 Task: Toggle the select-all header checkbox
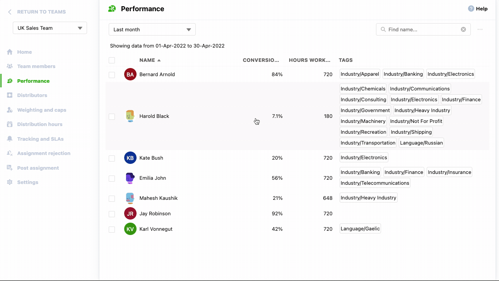click(x=112, y=60)
